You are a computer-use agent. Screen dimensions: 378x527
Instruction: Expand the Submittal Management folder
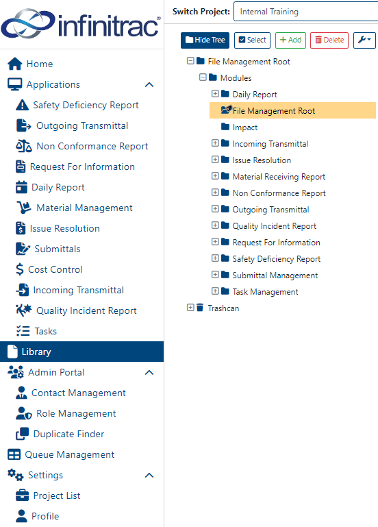[215, 275]
